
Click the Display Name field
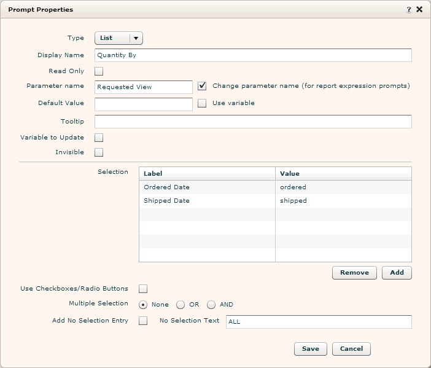(253, 55)
